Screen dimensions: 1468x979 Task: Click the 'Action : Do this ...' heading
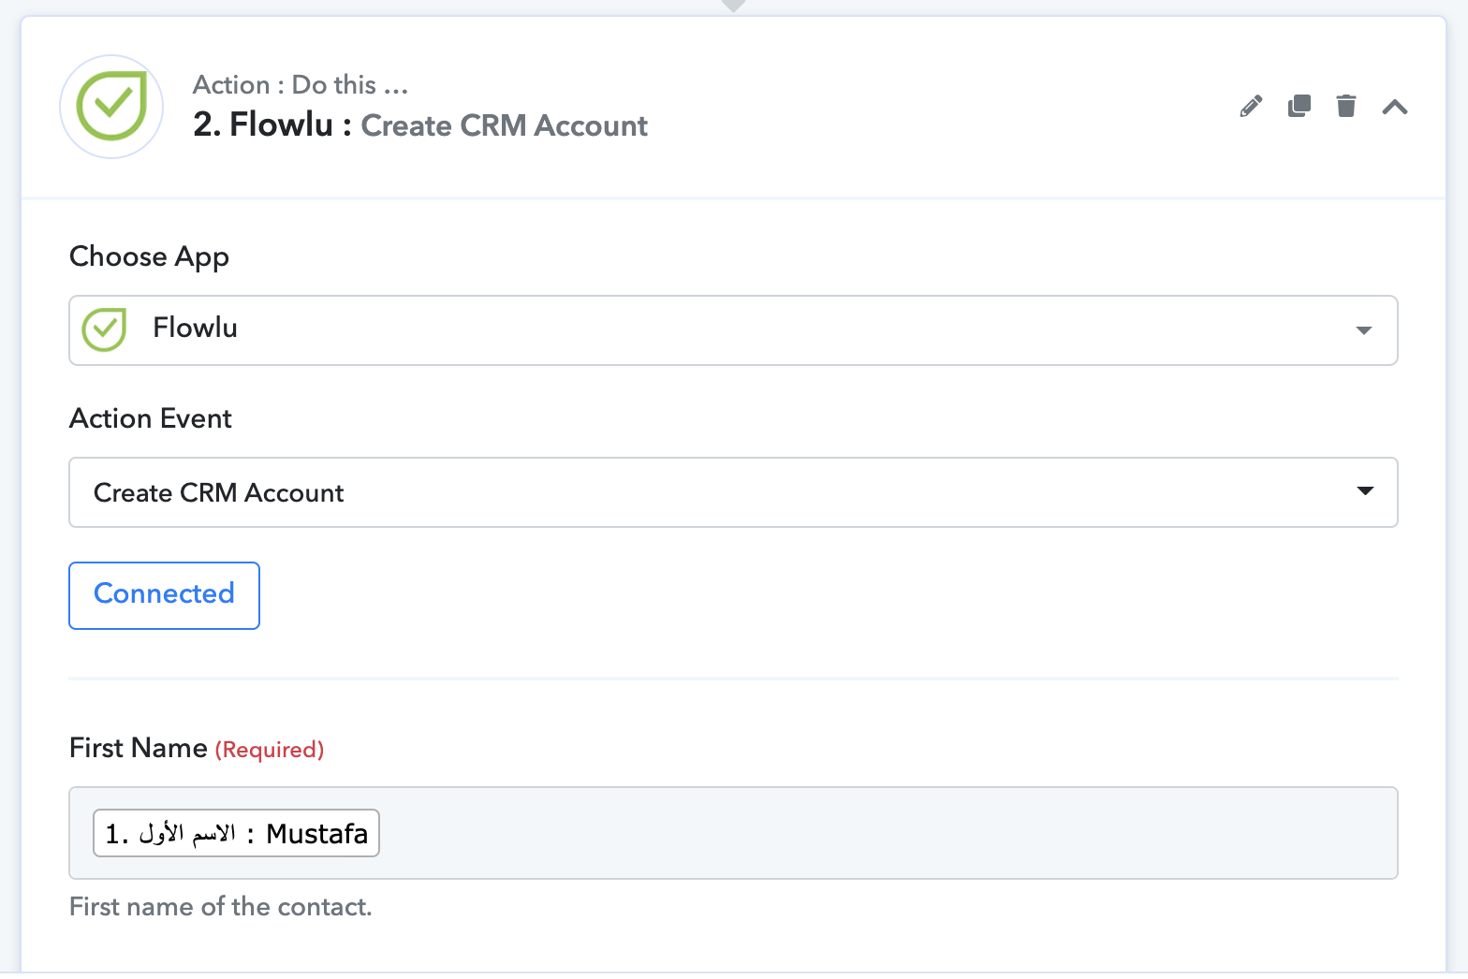pyautogui.click(x=301, y=85)
